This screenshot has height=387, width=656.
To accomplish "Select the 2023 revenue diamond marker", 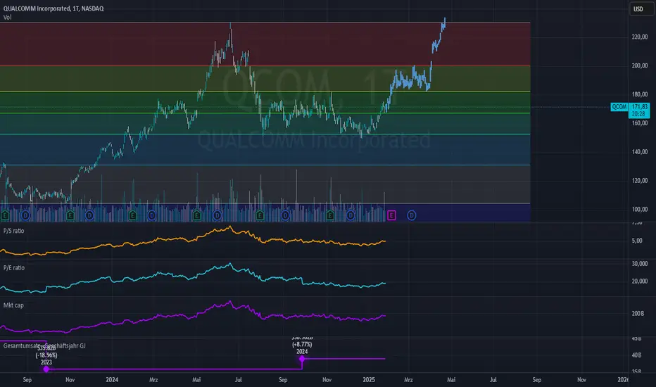I will (46, 369).
